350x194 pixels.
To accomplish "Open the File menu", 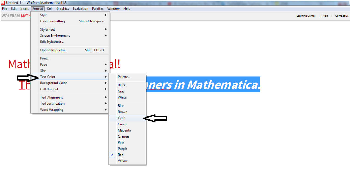I will (x=5, y=8).
